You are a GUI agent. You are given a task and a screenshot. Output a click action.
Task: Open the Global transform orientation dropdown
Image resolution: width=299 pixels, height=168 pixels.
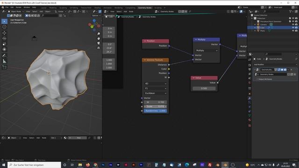[x=60, y=12]
